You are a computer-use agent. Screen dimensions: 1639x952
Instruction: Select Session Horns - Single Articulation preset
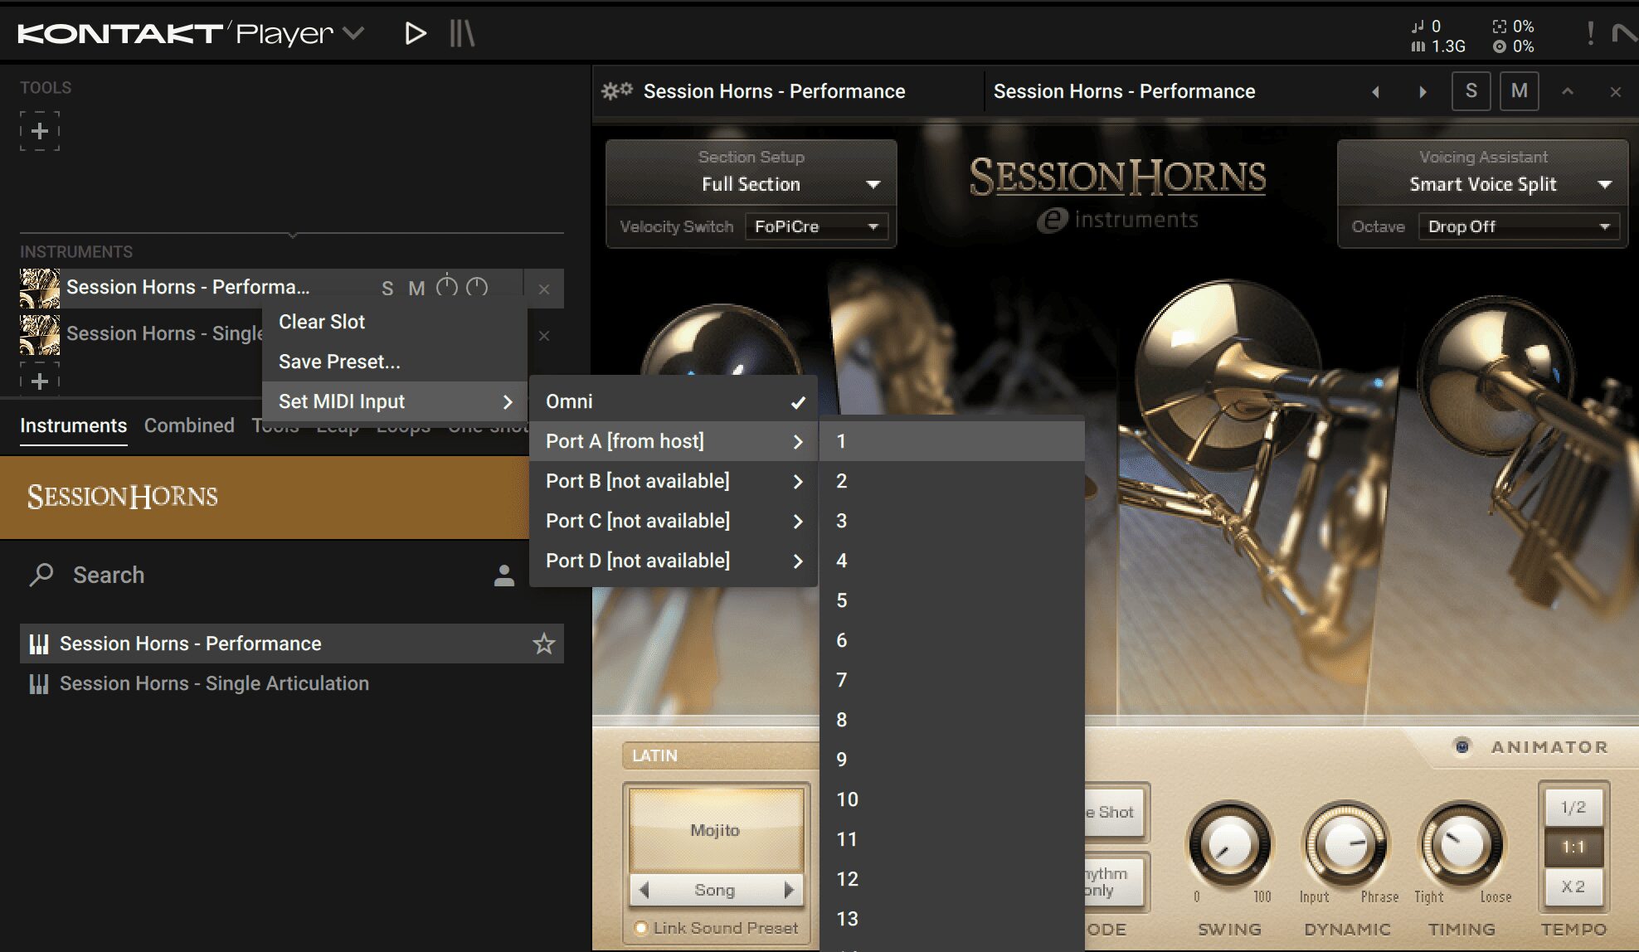click(x=292, y=683)
